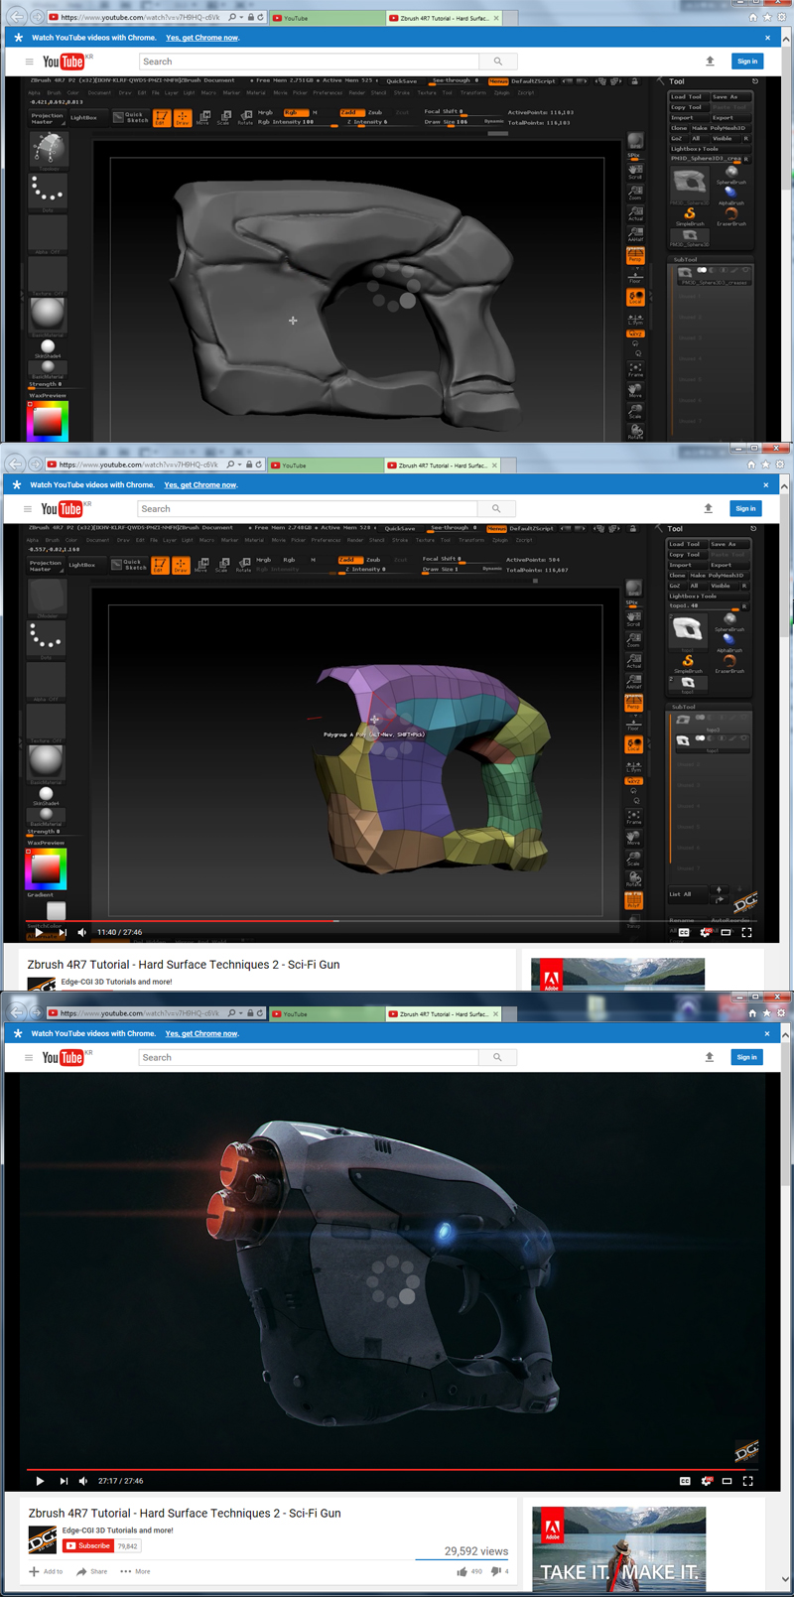Play the video paused at 27:17
This screenshot has width=794, height=1597.
point(40,1481)
